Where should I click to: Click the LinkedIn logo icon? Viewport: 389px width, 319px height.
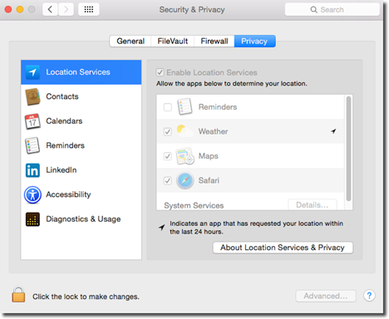(32, 170)
